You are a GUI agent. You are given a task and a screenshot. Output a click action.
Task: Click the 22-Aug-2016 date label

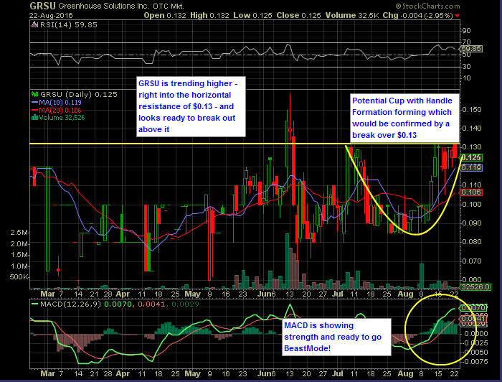tap(51, 15)
